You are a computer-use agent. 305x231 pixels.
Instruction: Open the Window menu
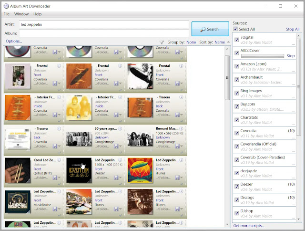[x=21, y=14]
